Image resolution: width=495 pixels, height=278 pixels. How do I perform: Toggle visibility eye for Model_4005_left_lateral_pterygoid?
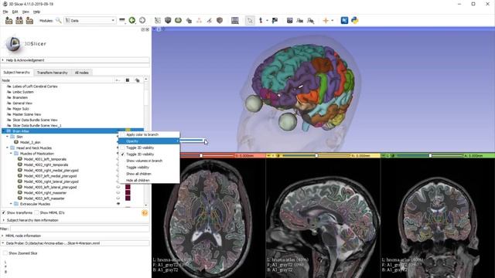coord(118,187)
